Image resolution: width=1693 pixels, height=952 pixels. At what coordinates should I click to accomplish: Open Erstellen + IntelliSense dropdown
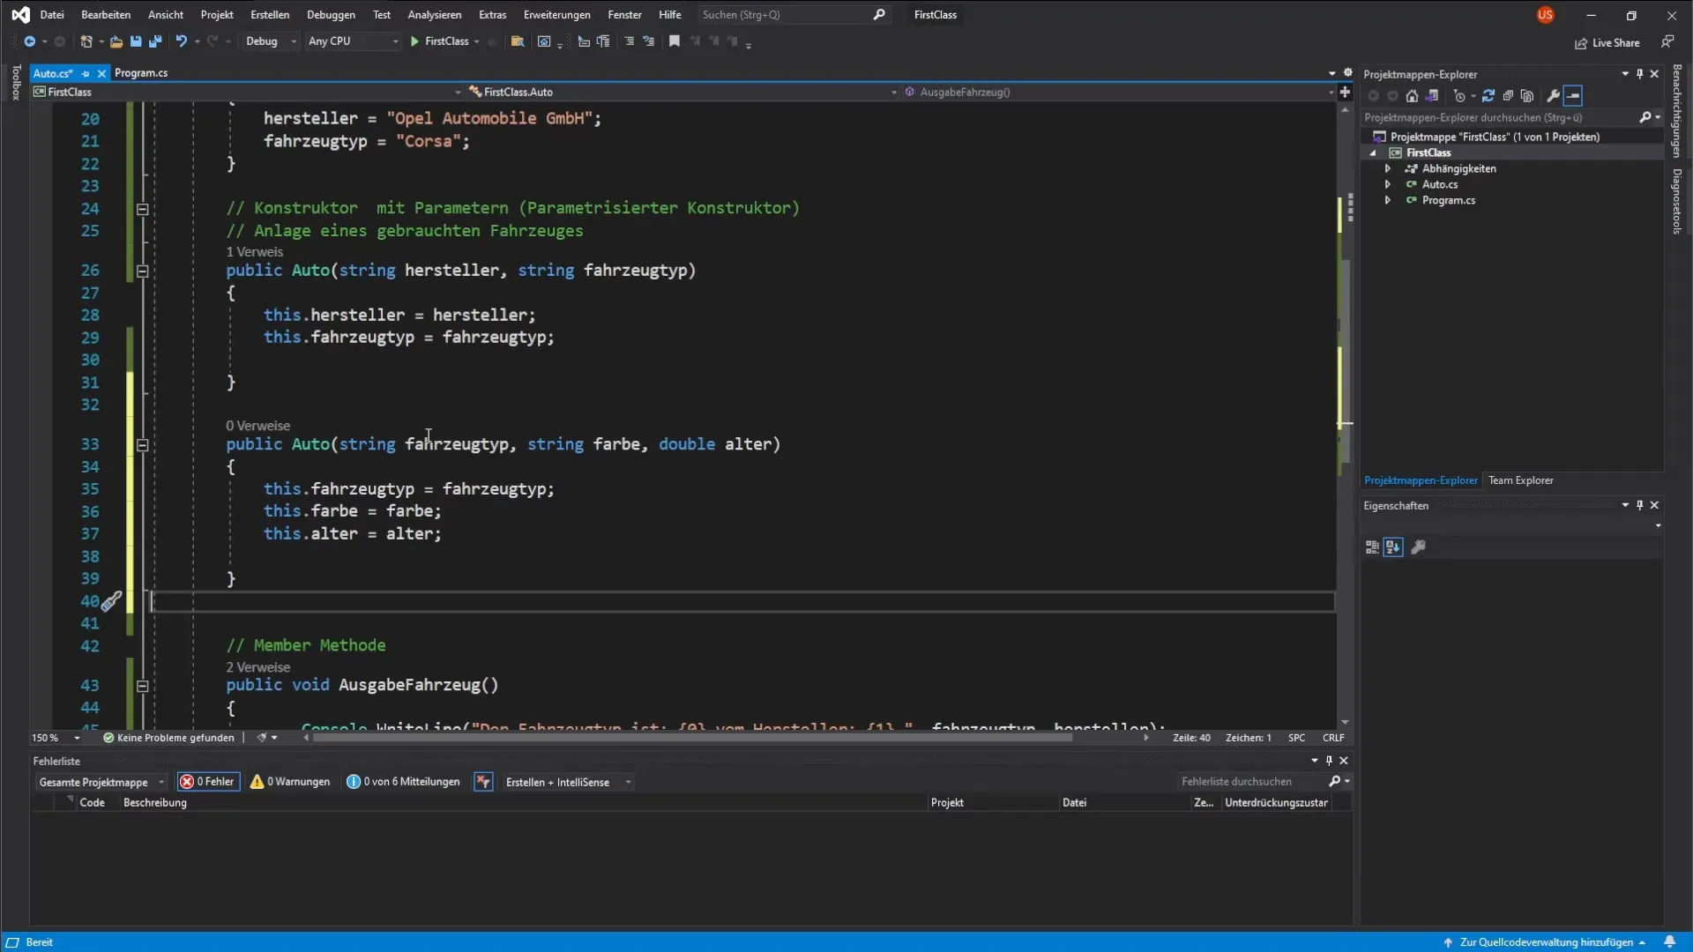pos(567,782)
